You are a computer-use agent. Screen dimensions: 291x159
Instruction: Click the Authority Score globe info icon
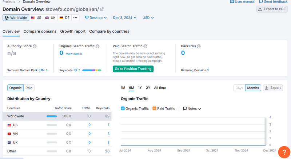pos(35,46)
